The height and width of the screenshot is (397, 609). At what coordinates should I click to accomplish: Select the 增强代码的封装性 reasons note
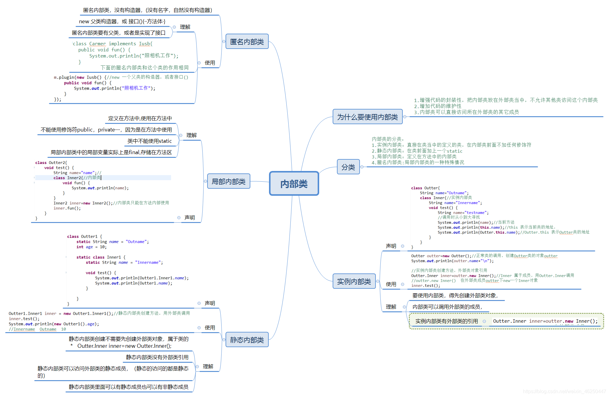(x=506, y=106)
